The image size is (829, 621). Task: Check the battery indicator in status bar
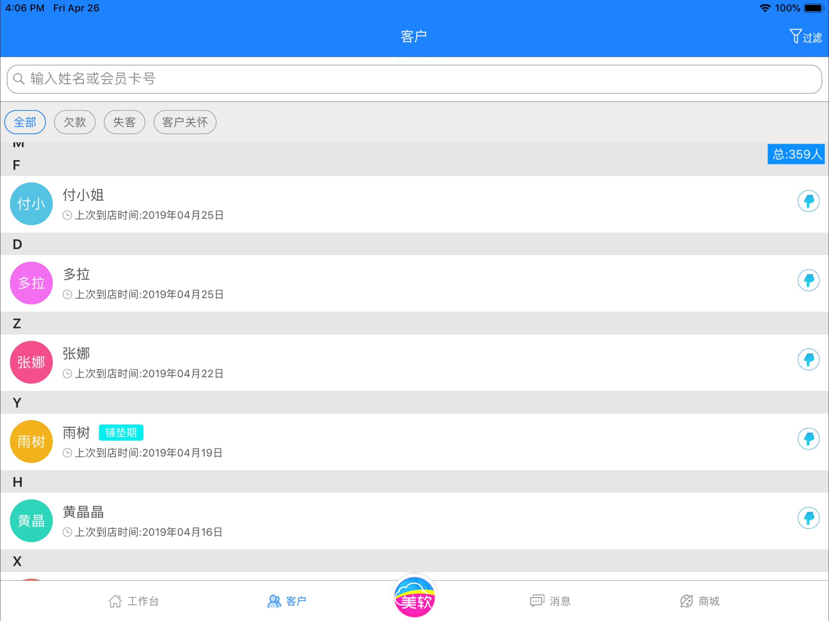point(813,8)
